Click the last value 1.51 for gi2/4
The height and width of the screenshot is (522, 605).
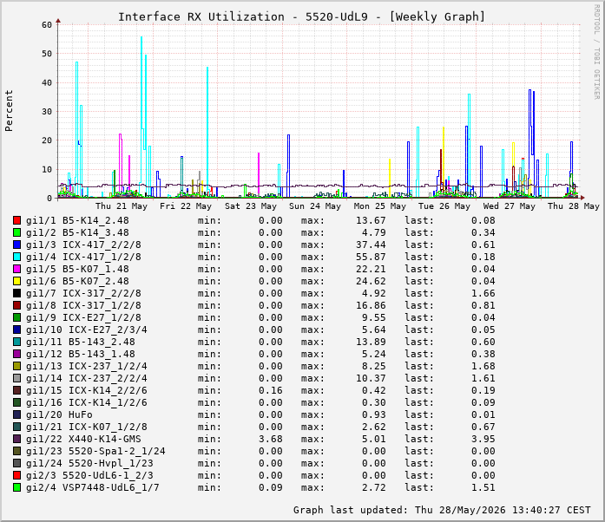click(483, 487)
